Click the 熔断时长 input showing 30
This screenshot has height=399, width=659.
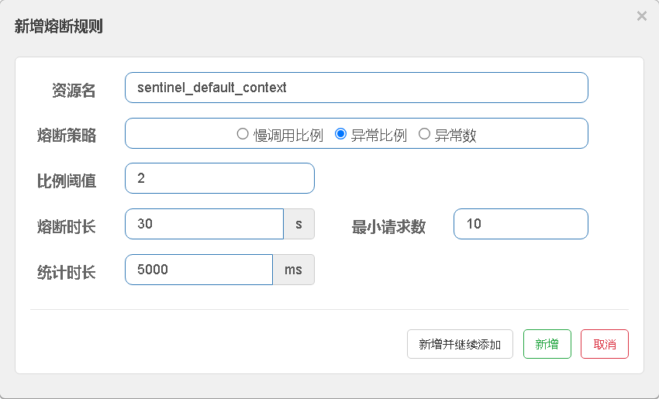204,224
